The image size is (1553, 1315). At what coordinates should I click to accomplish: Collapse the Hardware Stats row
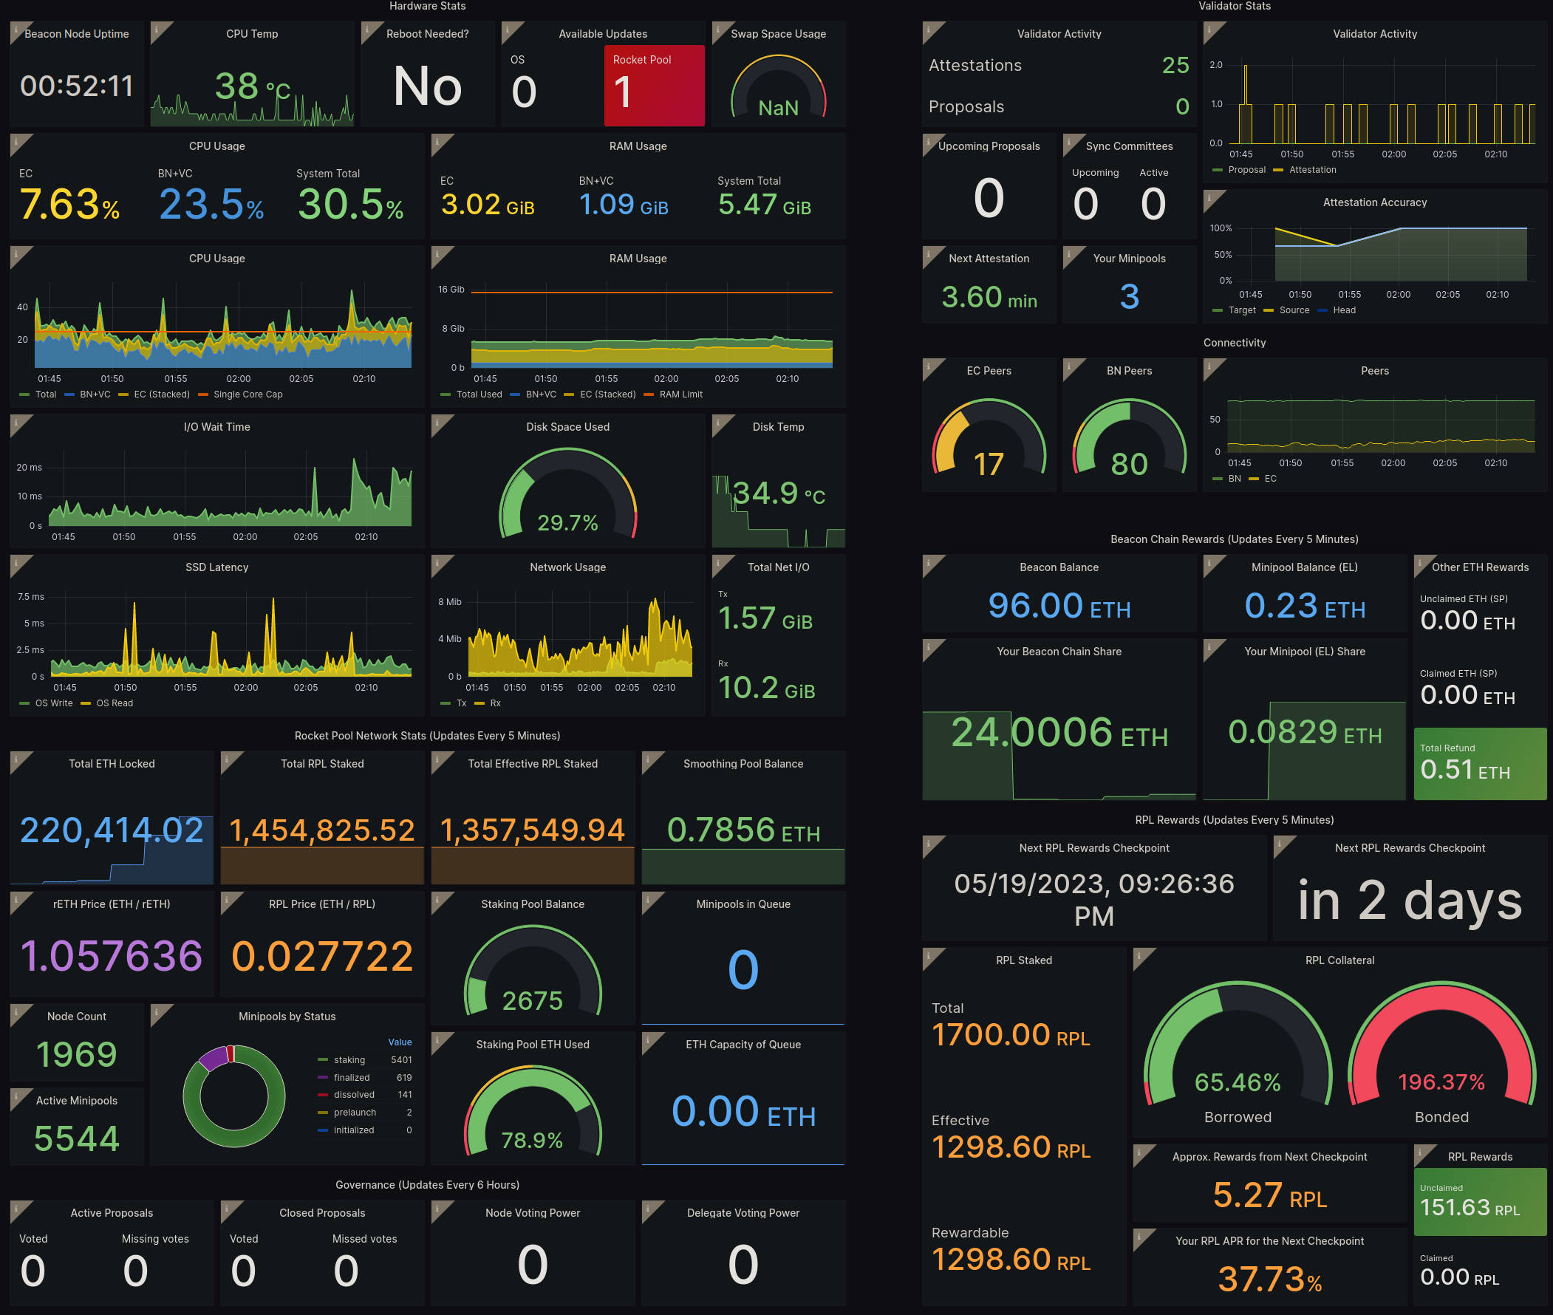tap(427, 6)
